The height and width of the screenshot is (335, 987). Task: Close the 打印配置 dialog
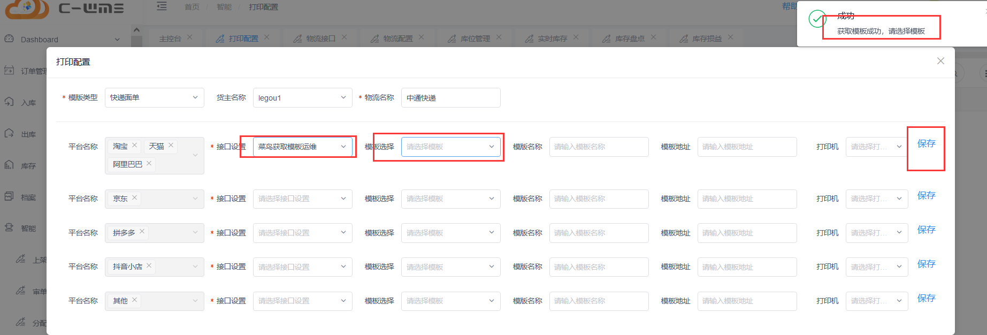940,61
